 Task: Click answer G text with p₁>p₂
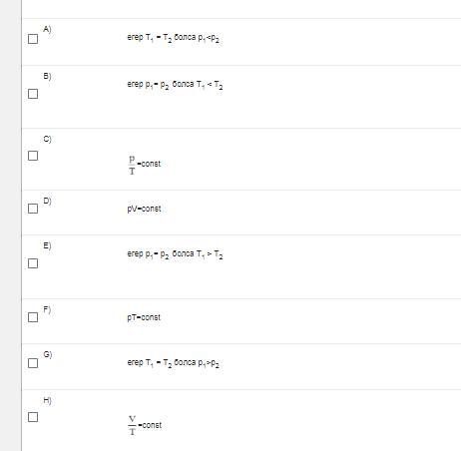(173, 363)
